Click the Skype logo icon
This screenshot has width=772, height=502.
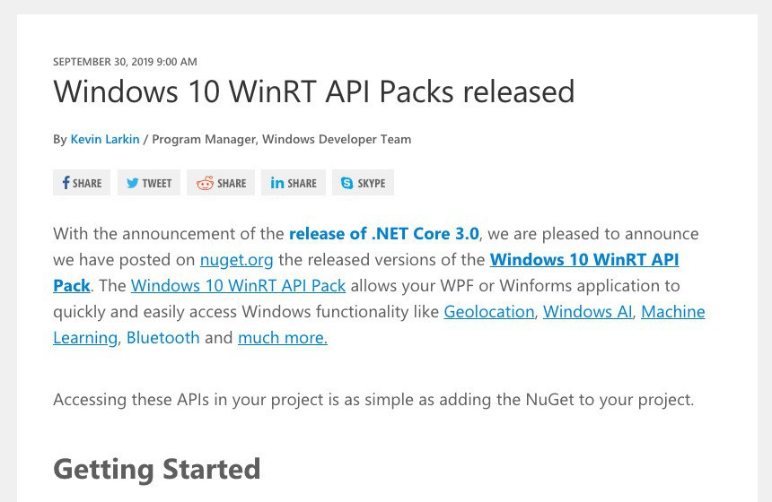(x=347, y=183)
